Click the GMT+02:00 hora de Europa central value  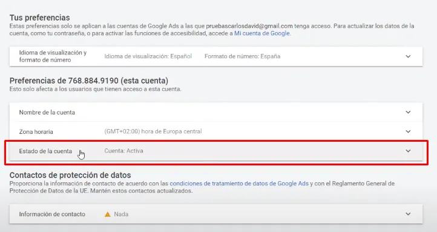click(x=153, y=131)
